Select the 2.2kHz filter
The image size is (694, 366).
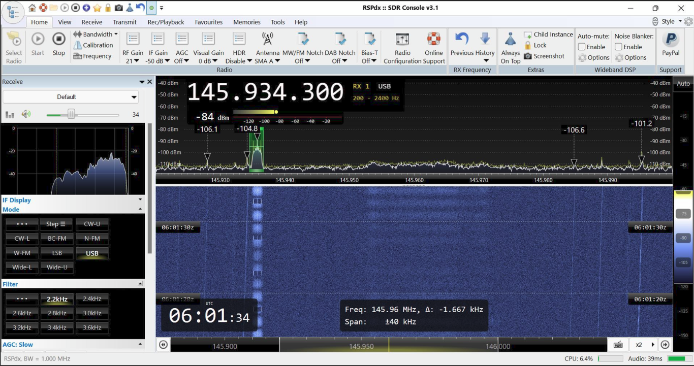57,300
